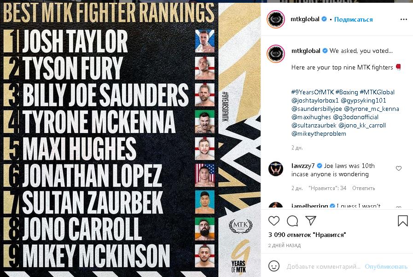Like lawzzy7's comment with small heart
This screenshot has width=413, height=277.
pyautogui.click(x=399, y=168)
